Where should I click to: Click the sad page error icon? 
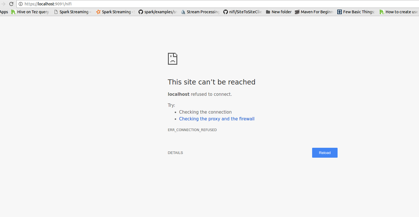point(172,58)
